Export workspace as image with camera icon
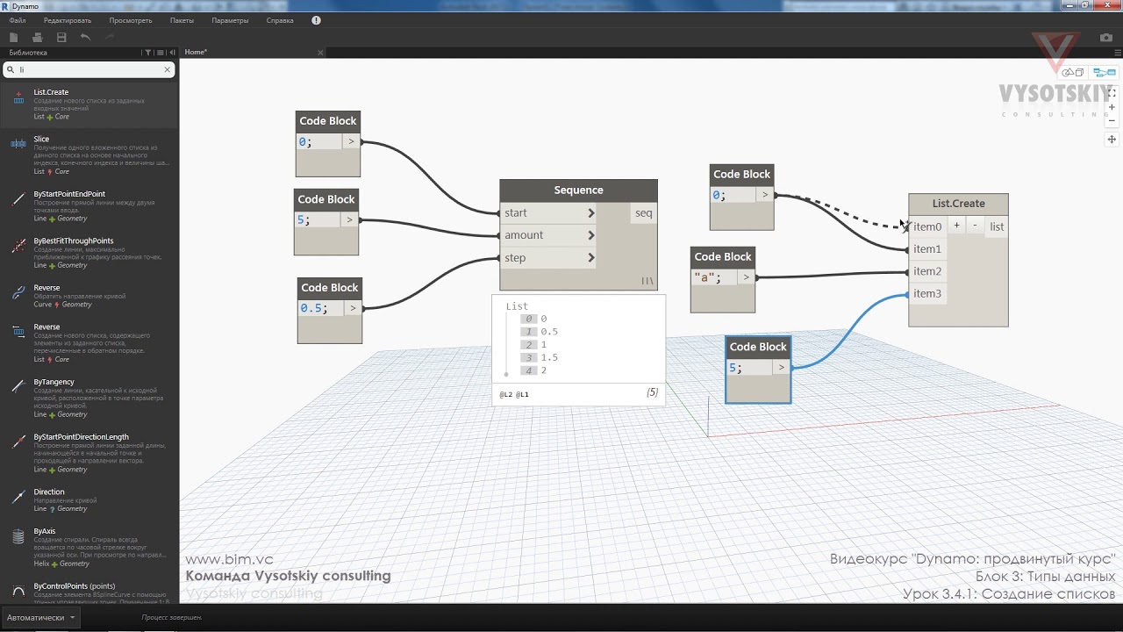1123x632 pixels. 1106,38
